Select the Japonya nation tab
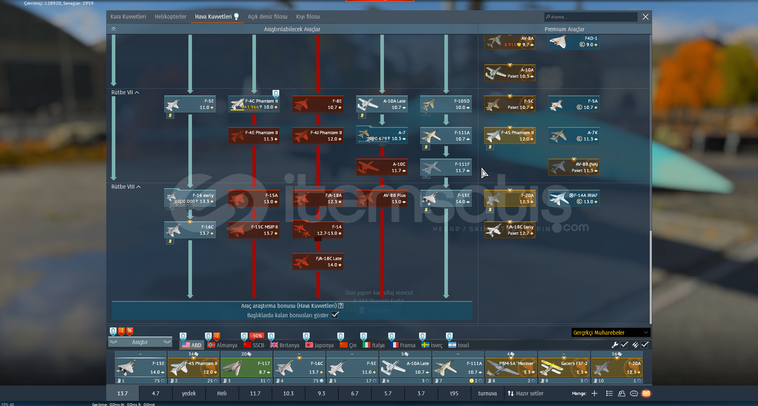 [320, 345]
